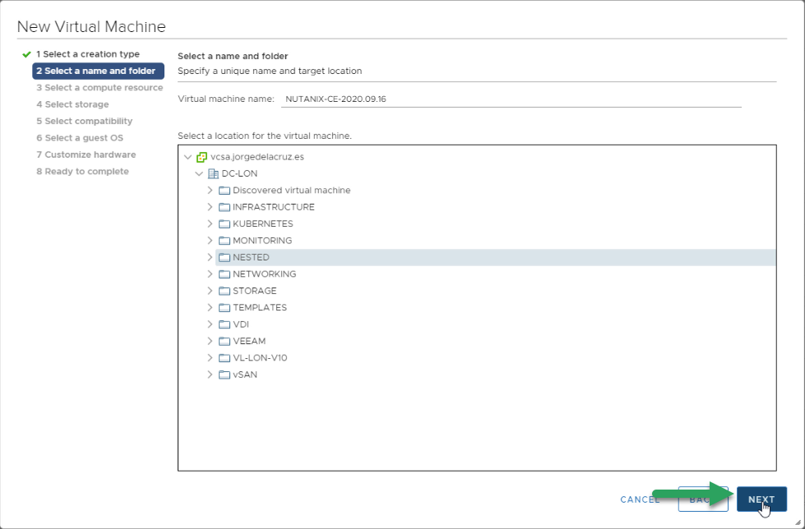The image size is (805, 529).
Task: Click the TEMPLATES folder icon
Action: [224, 308]
